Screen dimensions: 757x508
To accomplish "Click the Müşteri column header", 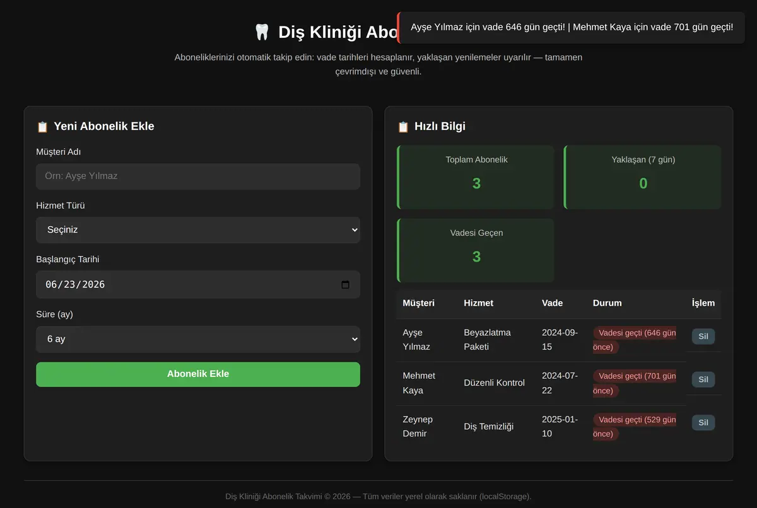I will point(419,303).
